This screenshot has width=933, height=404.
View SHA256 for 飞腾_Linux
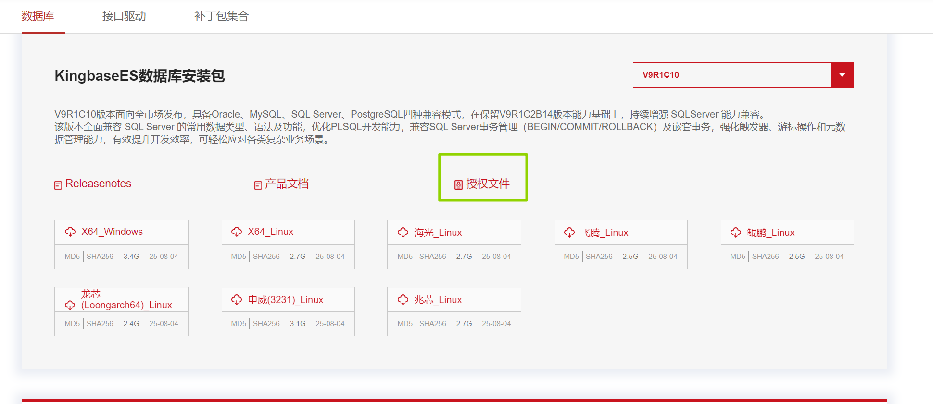pos(599,257)
